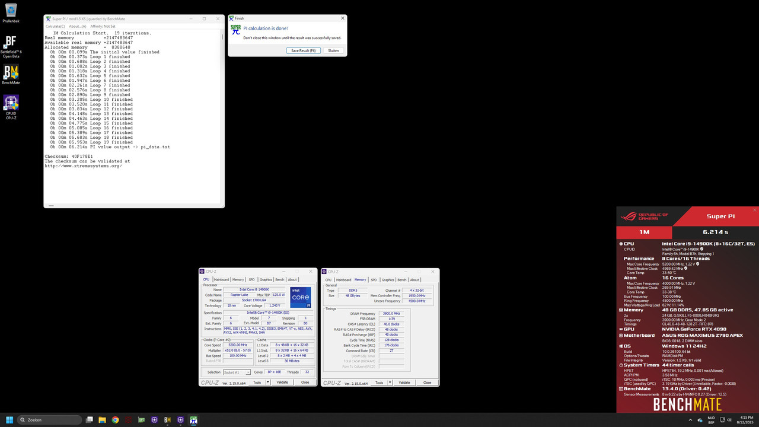Launch the Battlefield 6 Open Beta shortcut
The width and height of the screenshot is (759, 427).
point(11,46)
